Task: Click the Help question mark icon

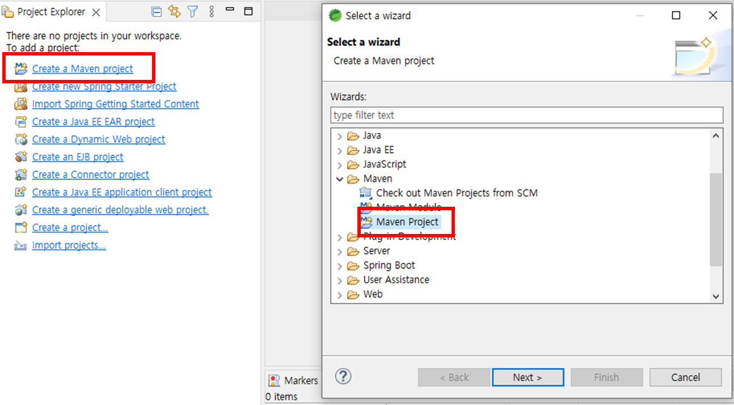Action: pos(344,376)
